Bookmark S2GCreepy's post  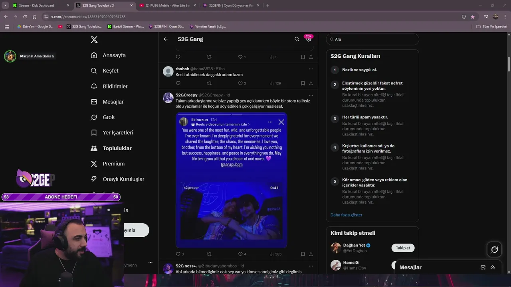coord(303,254)
